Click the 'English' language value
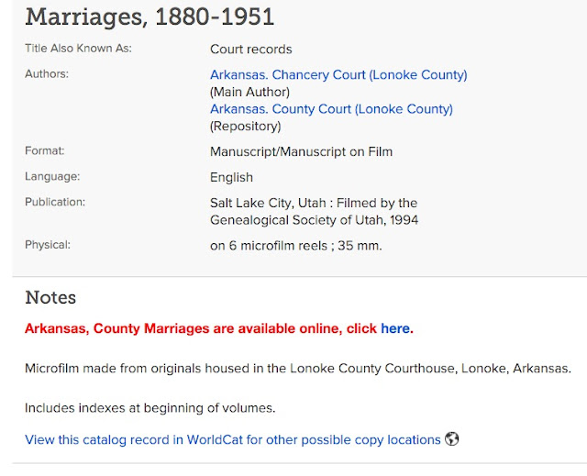 (x=231, y=177)
